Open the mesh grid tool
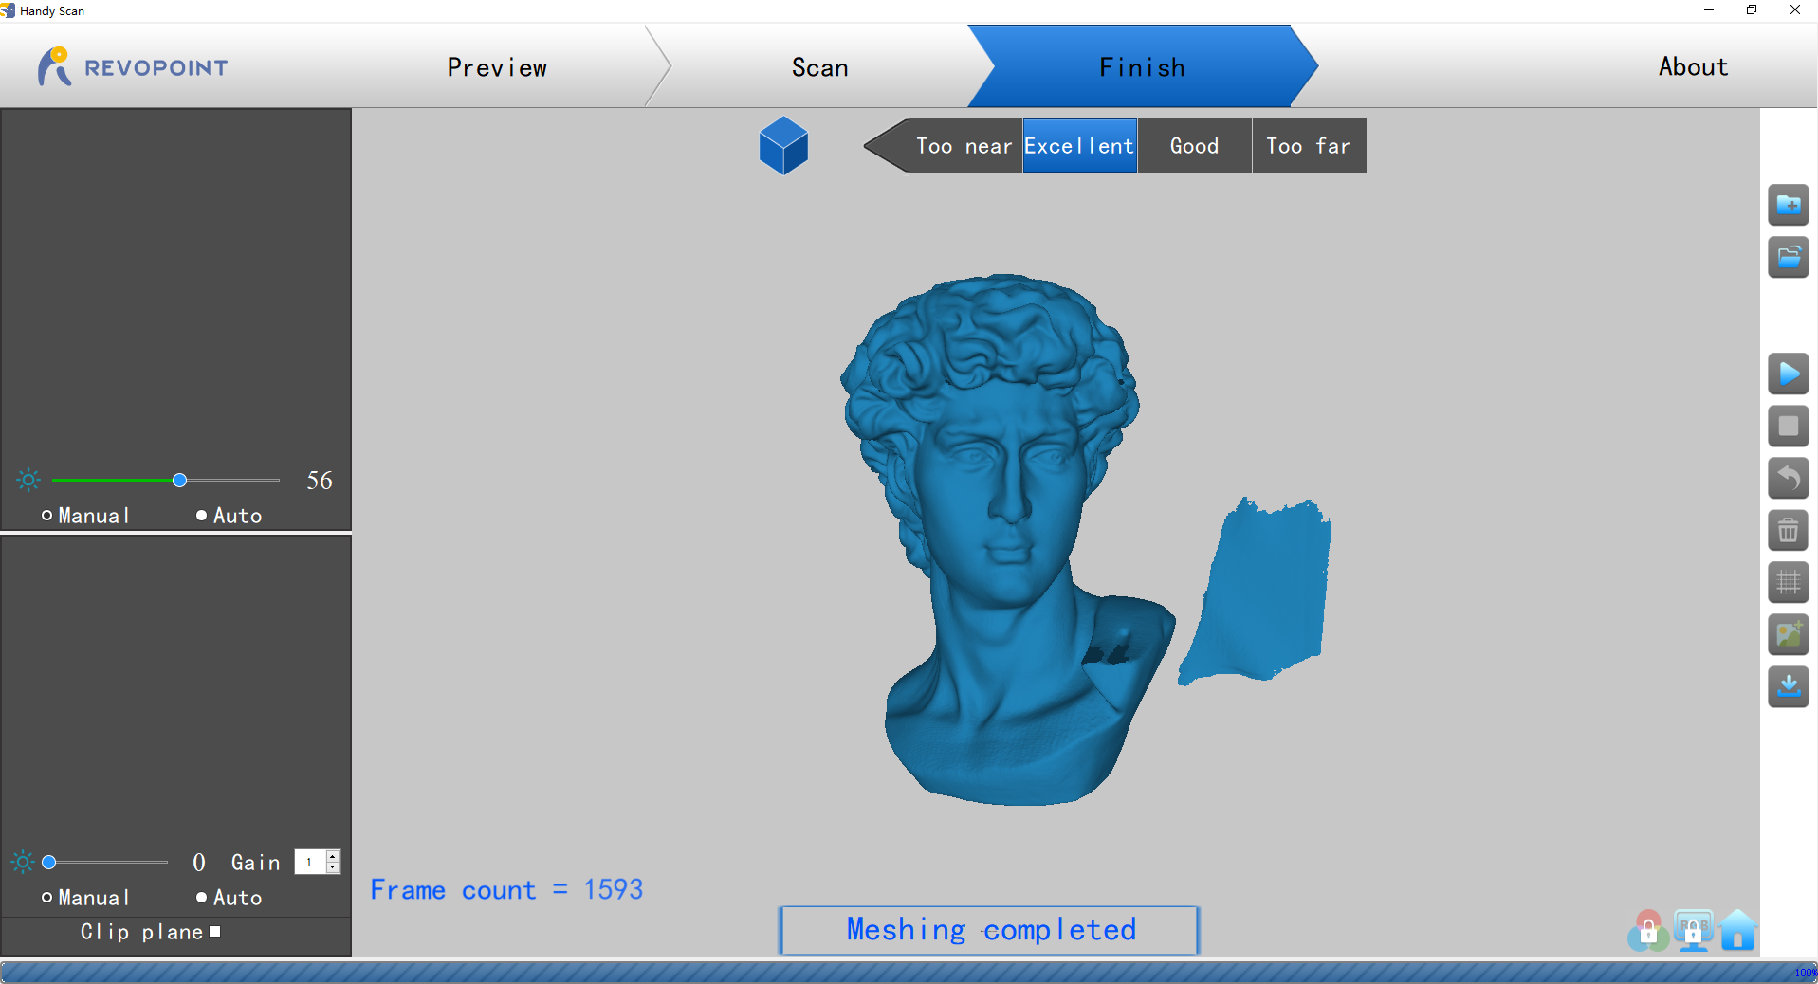Viewport: 1818px width, 984px height. point(1789,582)
